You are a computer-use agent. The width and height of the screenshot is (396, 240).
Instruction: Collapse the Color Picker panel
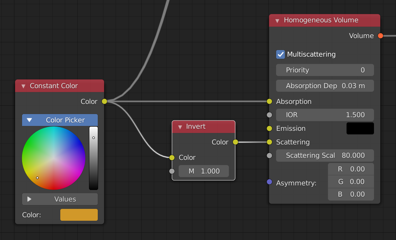[29, 120]
